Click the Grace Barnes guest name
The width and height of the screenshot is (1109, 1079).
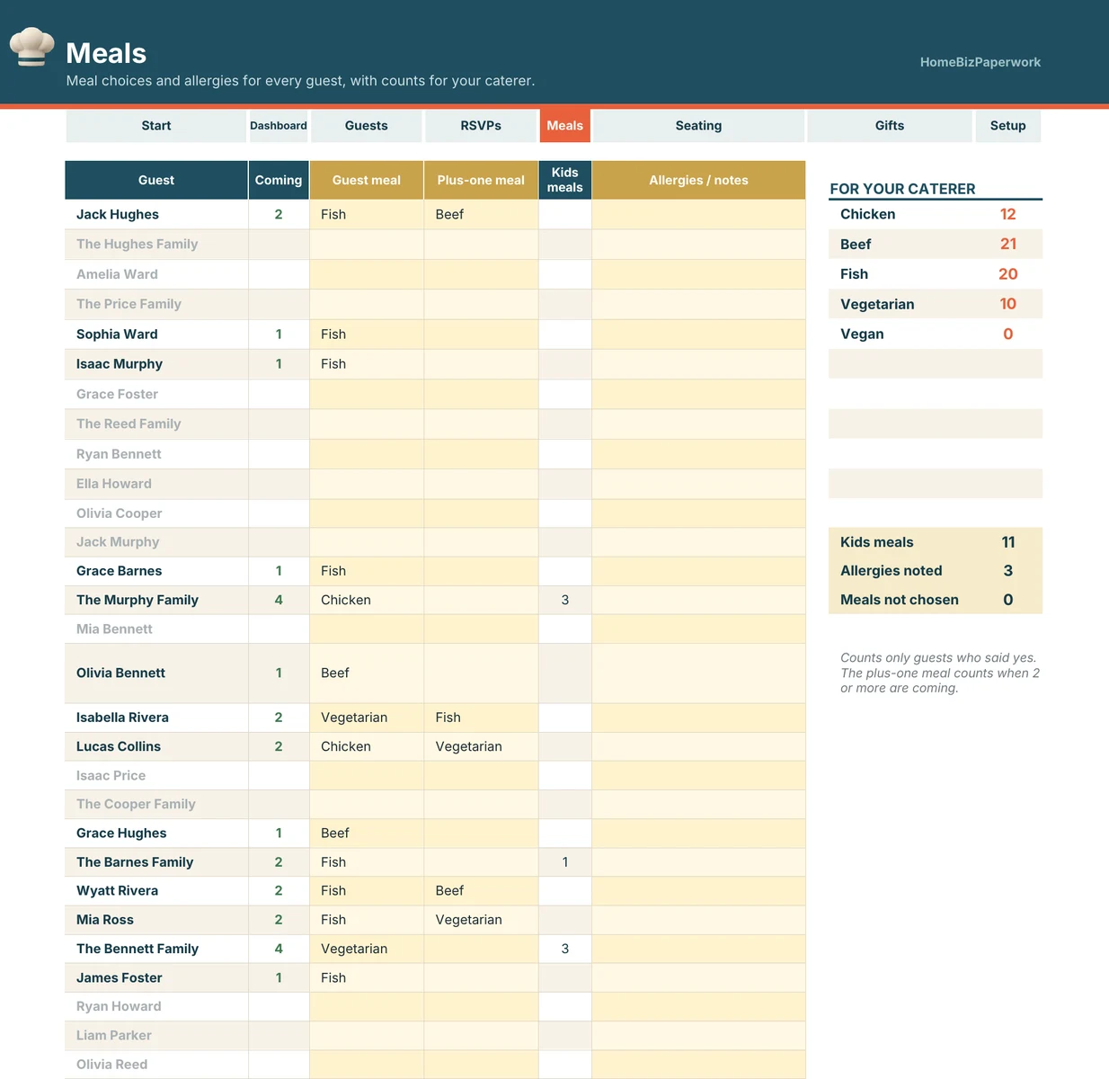(x=120, y=571)
